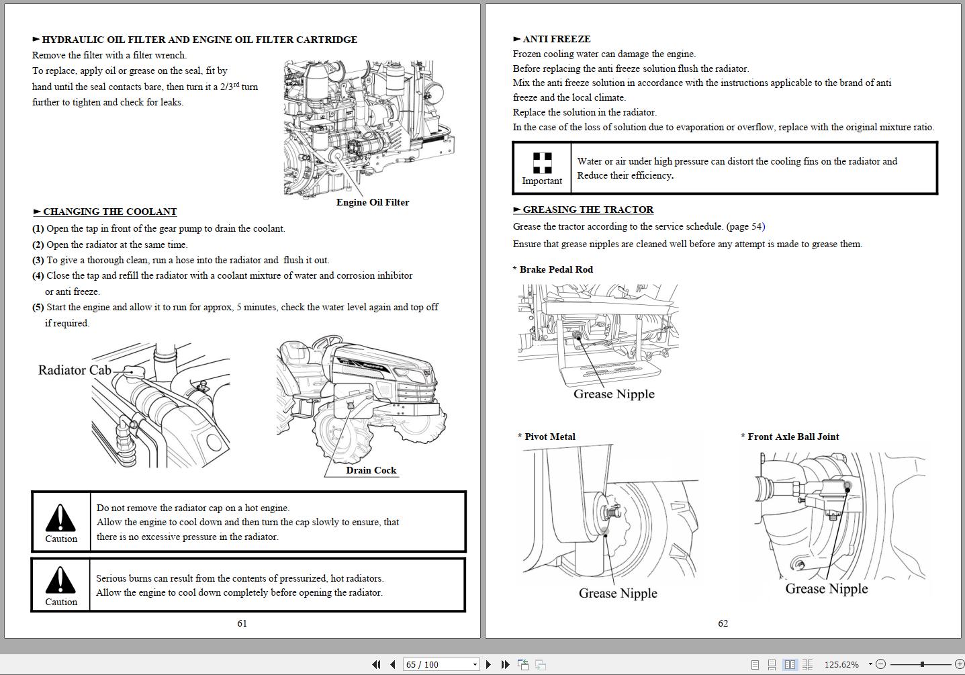
Task: Go to the first page of the document
Action: [376, 664]
